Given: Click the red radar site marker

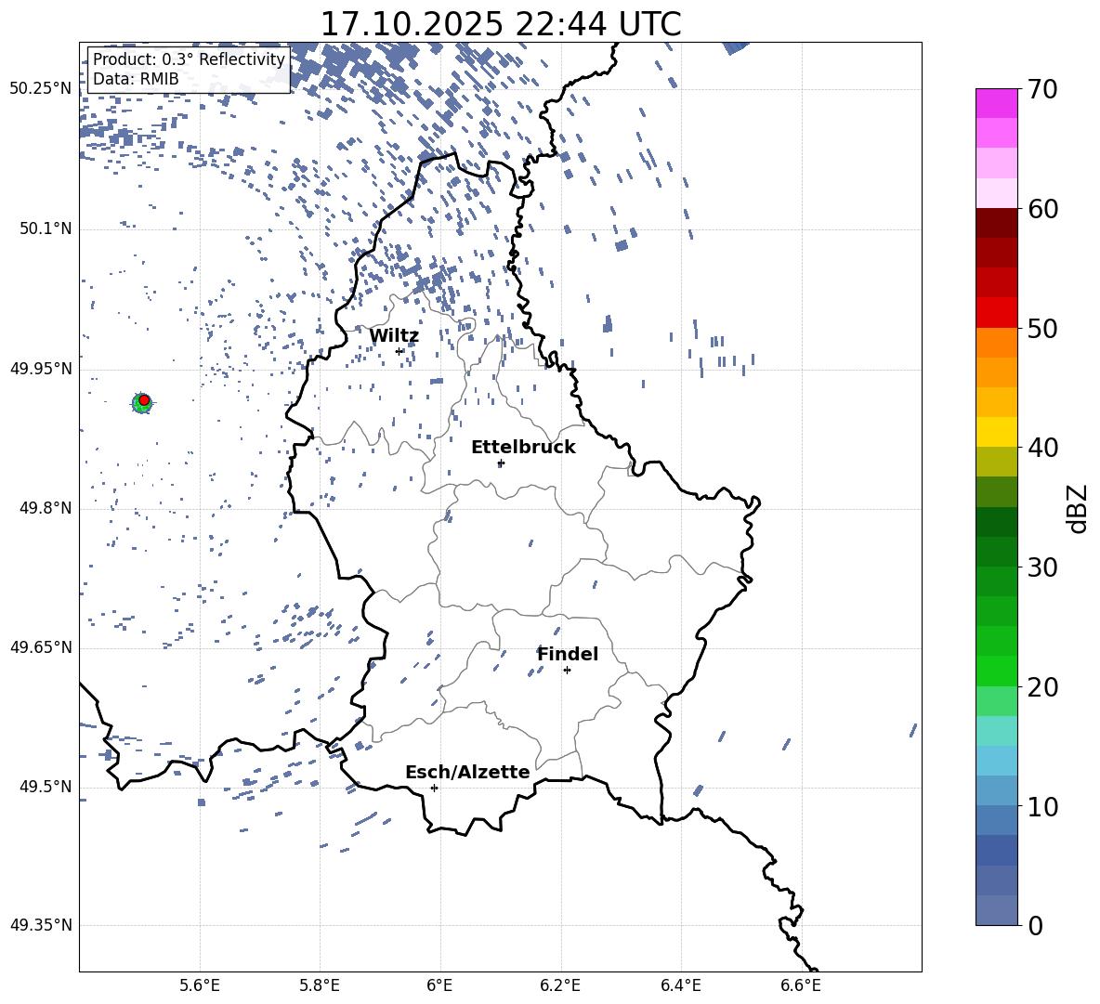Looking at the screenshot, I should point(144,400).
